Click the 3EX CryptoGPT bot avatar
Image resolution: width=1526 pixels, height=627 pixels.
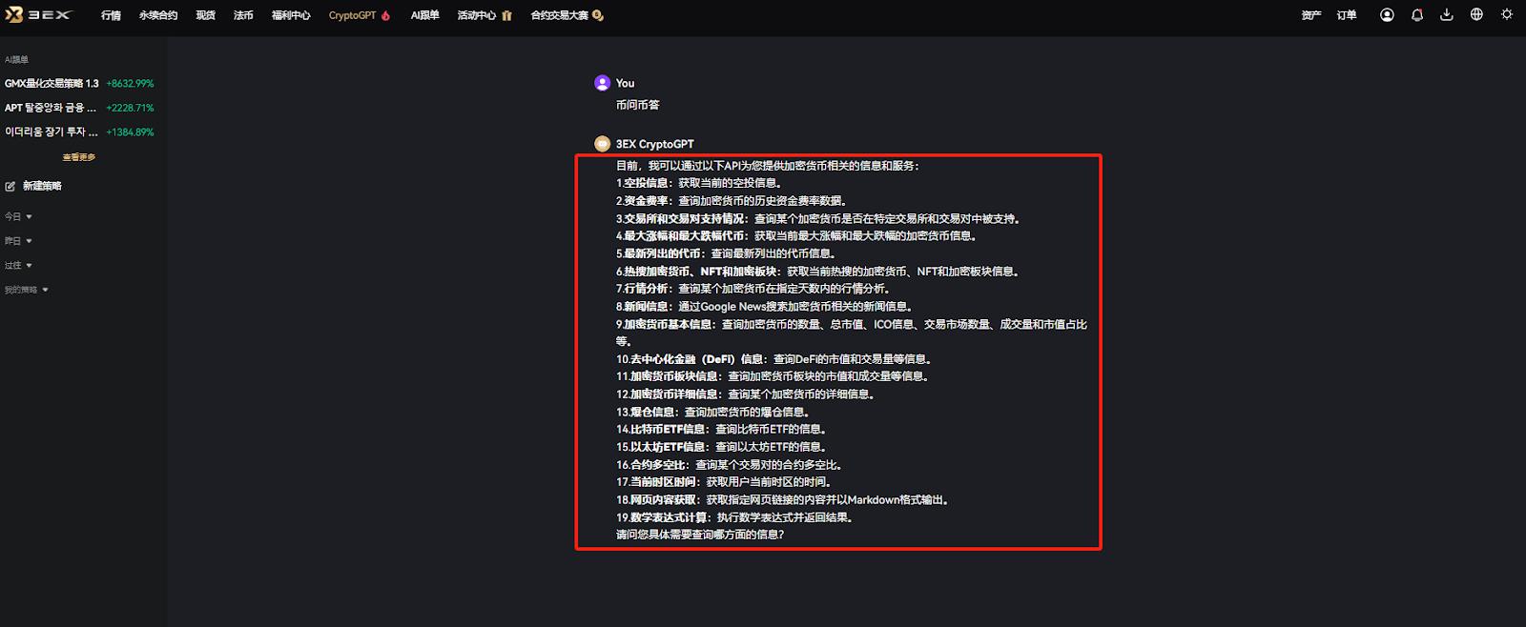click(x=602, y=144)
